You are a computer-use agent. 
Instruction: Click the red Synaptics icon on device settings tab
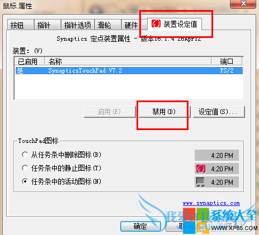coord(156,23)
